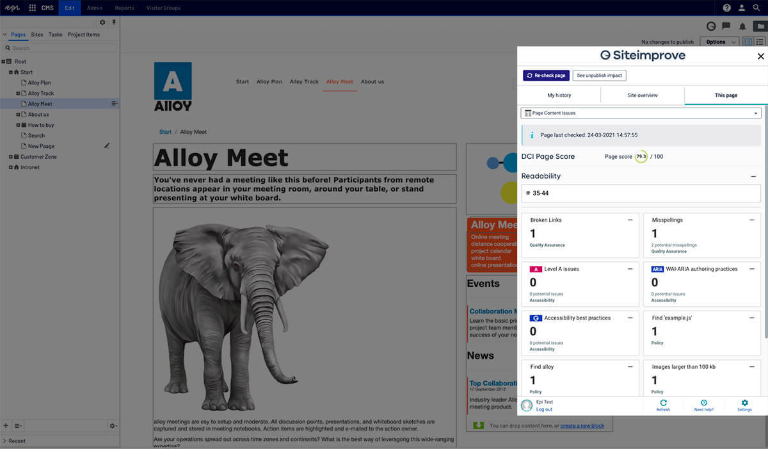Click the Siteimprove icon in the toolbar
This screenshot has width=768, height=449.
tap(711, 26)
